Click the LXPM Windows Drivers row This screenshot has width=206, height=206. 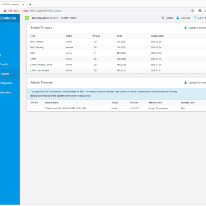pyautogui.click(x=117, y=65)
